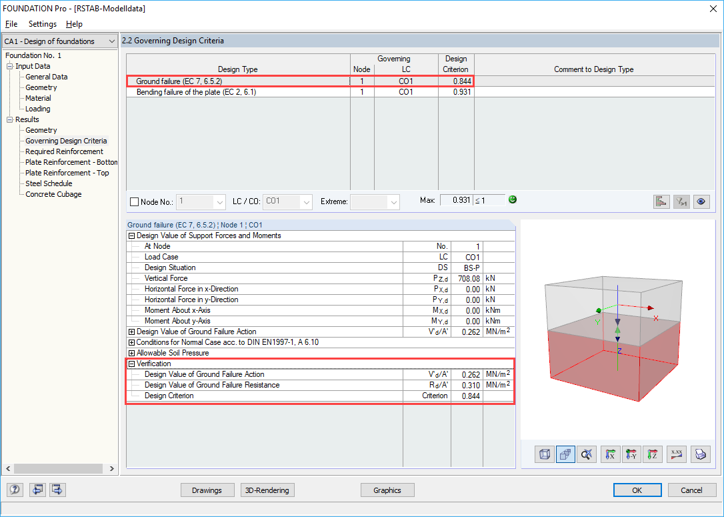
Task: Open the Settings menu
Action: point(43,24)
